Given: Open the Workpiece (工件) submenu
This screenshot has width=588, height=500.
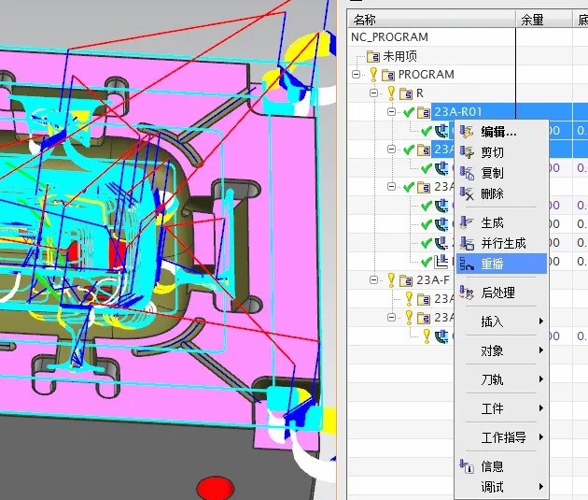Looking at the screenshot, I should [501, 408].
